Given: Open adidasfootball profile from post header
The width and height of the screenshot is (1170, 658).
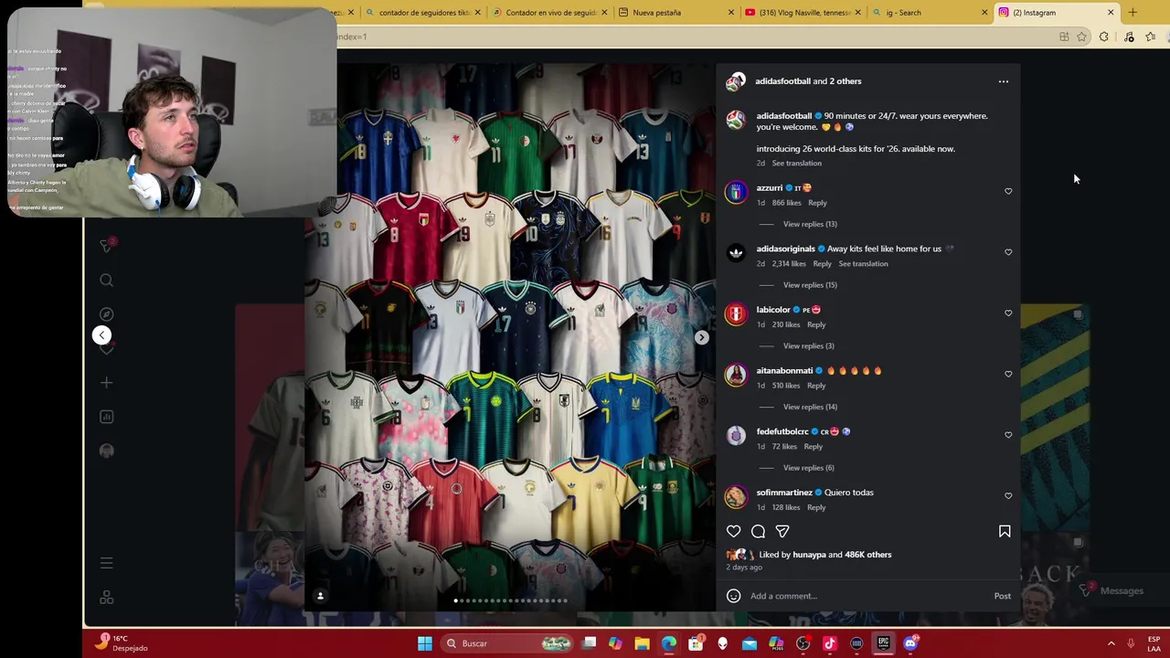Looking at the screenshot, I should [x=782, y=81].
